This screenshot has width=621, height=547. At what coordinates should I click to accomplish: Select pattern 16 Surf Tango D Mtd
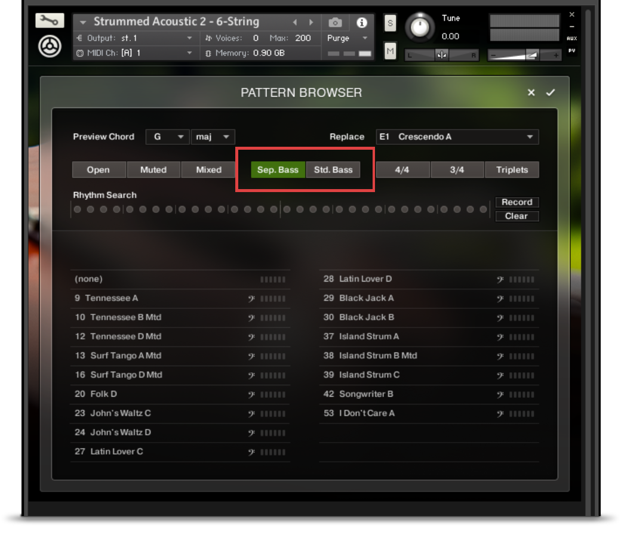[x=180, y=375]
